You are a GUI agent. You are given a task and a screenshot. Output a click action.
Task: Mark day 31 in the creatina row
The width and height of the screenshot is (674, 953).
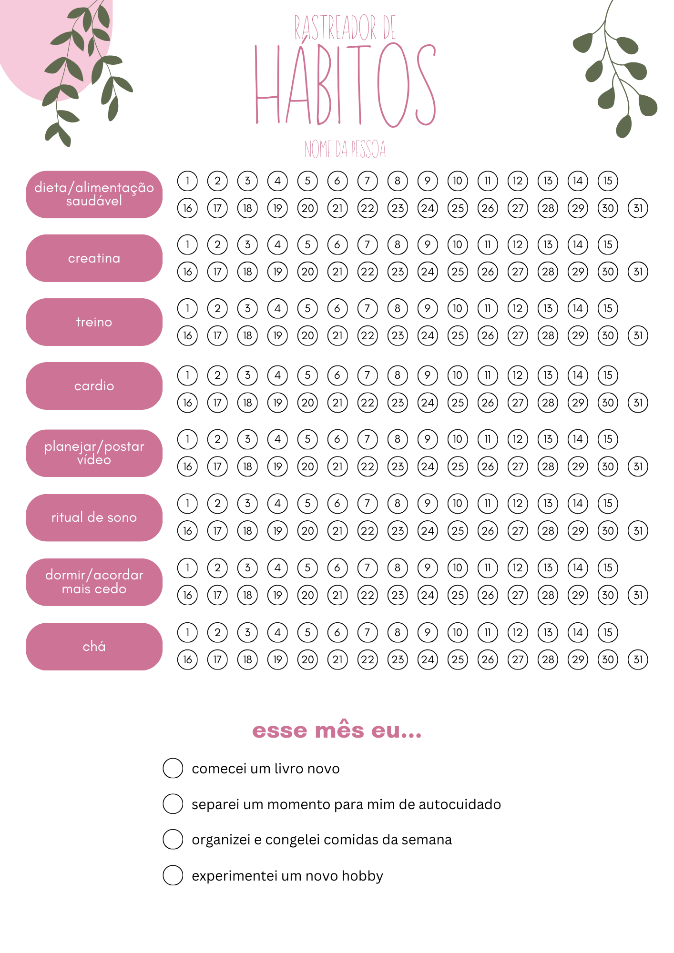638,272
